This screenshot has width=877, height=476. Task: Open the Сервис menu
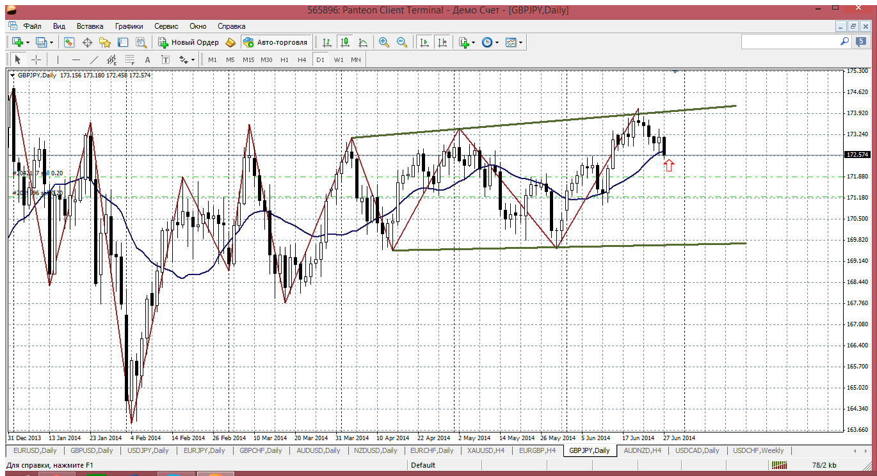coord(166,26)
